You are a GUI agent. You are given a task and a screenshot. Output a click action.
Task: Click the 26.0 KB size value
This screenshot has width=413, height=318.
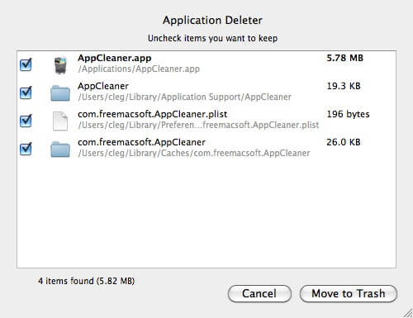tap(344, 142)
